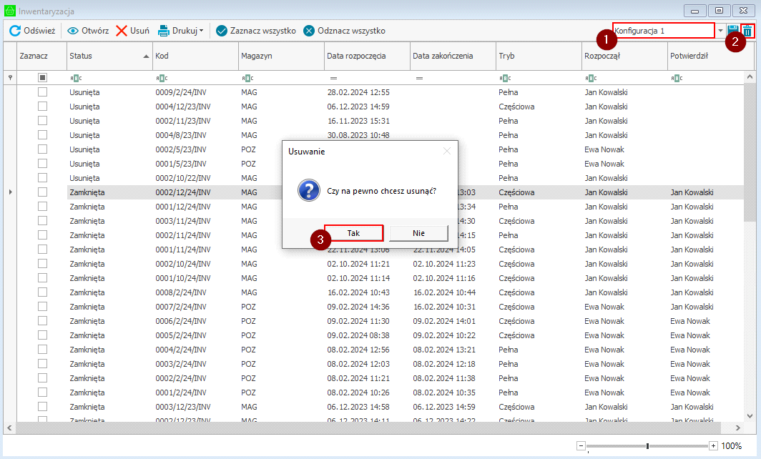The image size is (761, 459).
Task: Click the red Usuń toolbar button
Action: [132, 31]
